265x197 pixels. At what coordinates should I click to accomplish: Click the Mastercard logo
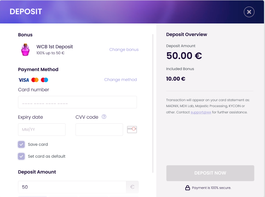[x=35, y=80]
